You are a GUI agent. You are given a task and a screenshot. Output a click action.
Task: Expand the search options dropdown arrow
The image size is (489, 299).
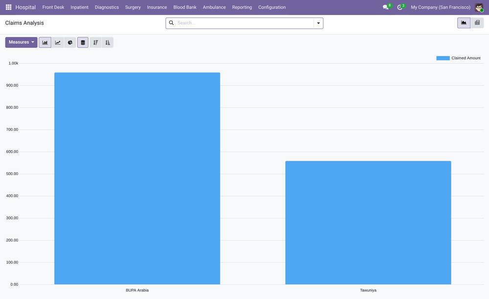(318, 23)
